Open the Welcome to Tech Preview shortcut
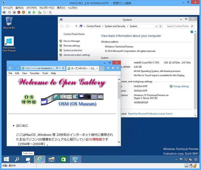 [x=9, y=44]
